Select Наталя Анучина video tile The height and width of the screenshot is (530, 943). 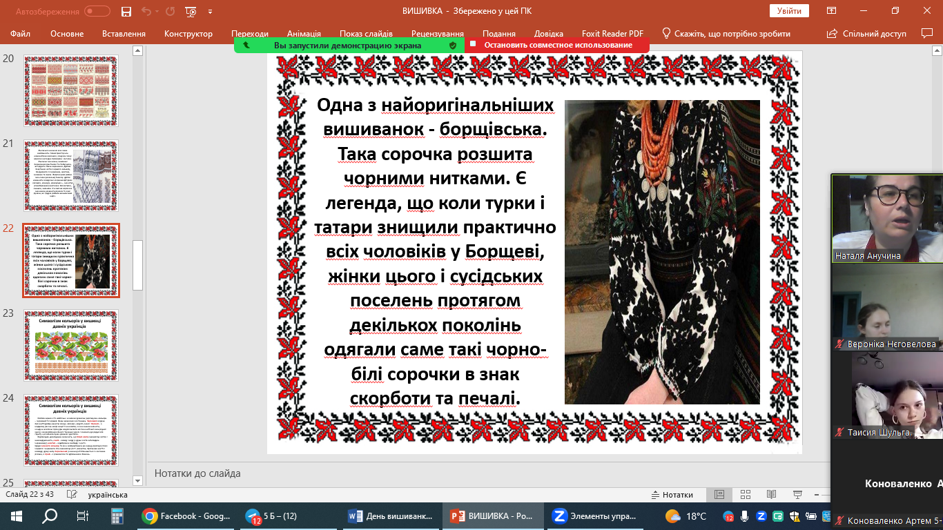[x=887, y=218]
